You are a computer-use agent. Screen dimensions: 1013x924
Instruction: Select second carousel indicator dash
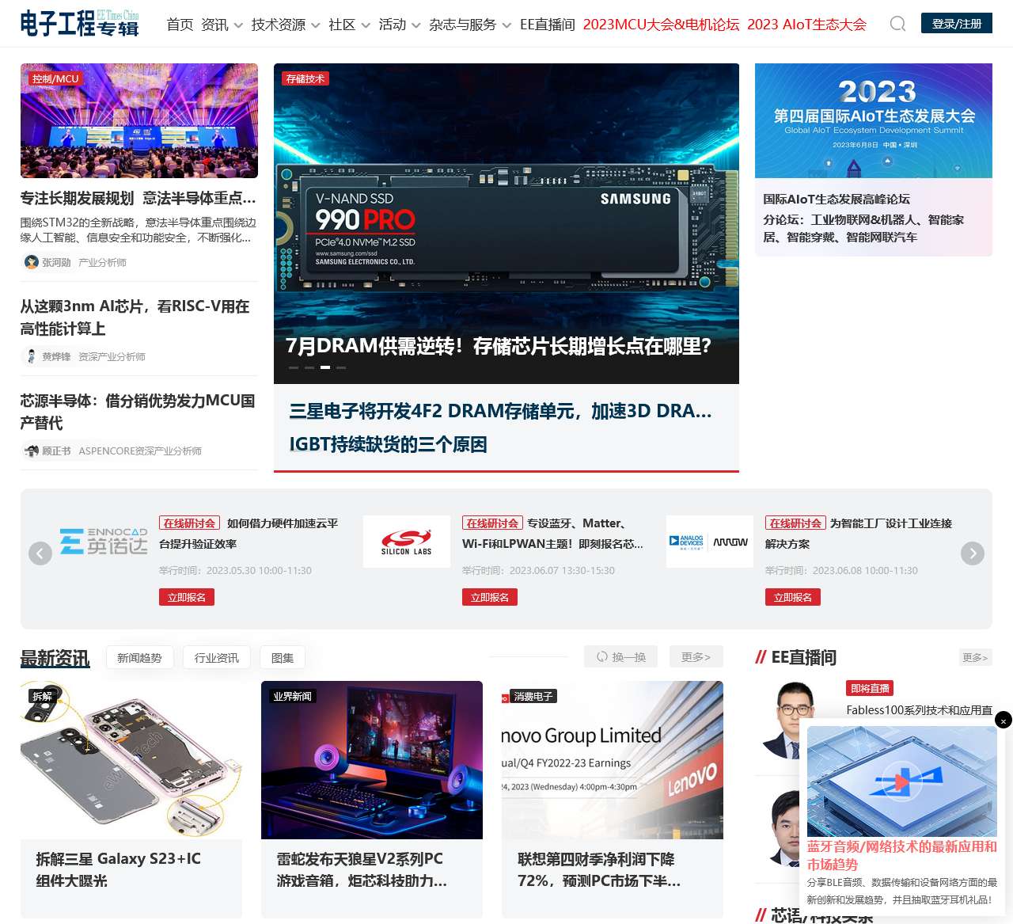(x=309, y=367)
